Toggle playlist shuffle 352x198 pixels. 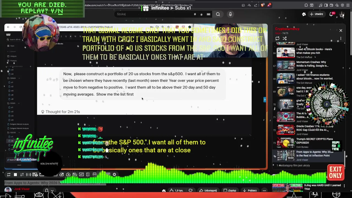(285, 38)
